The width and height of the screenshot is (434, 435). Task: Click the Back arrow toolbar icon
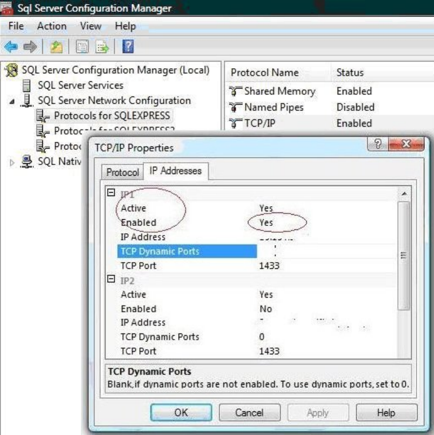pyautogui.click(x=11, y=47)
